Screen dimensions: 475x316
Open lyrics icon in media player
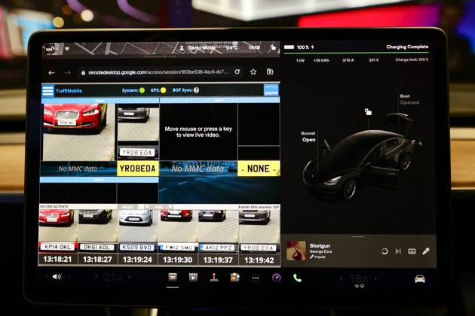[x=412, y=251]
